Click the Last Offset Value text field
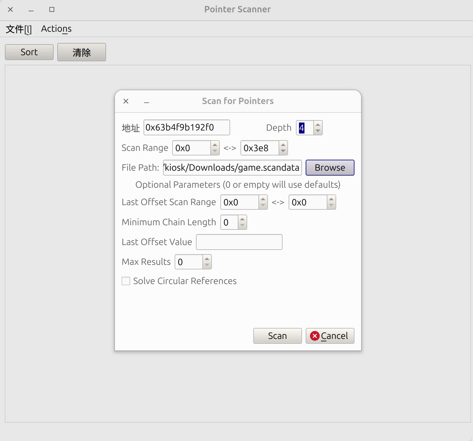Viewport: 473px width, 441px height. 239,242
